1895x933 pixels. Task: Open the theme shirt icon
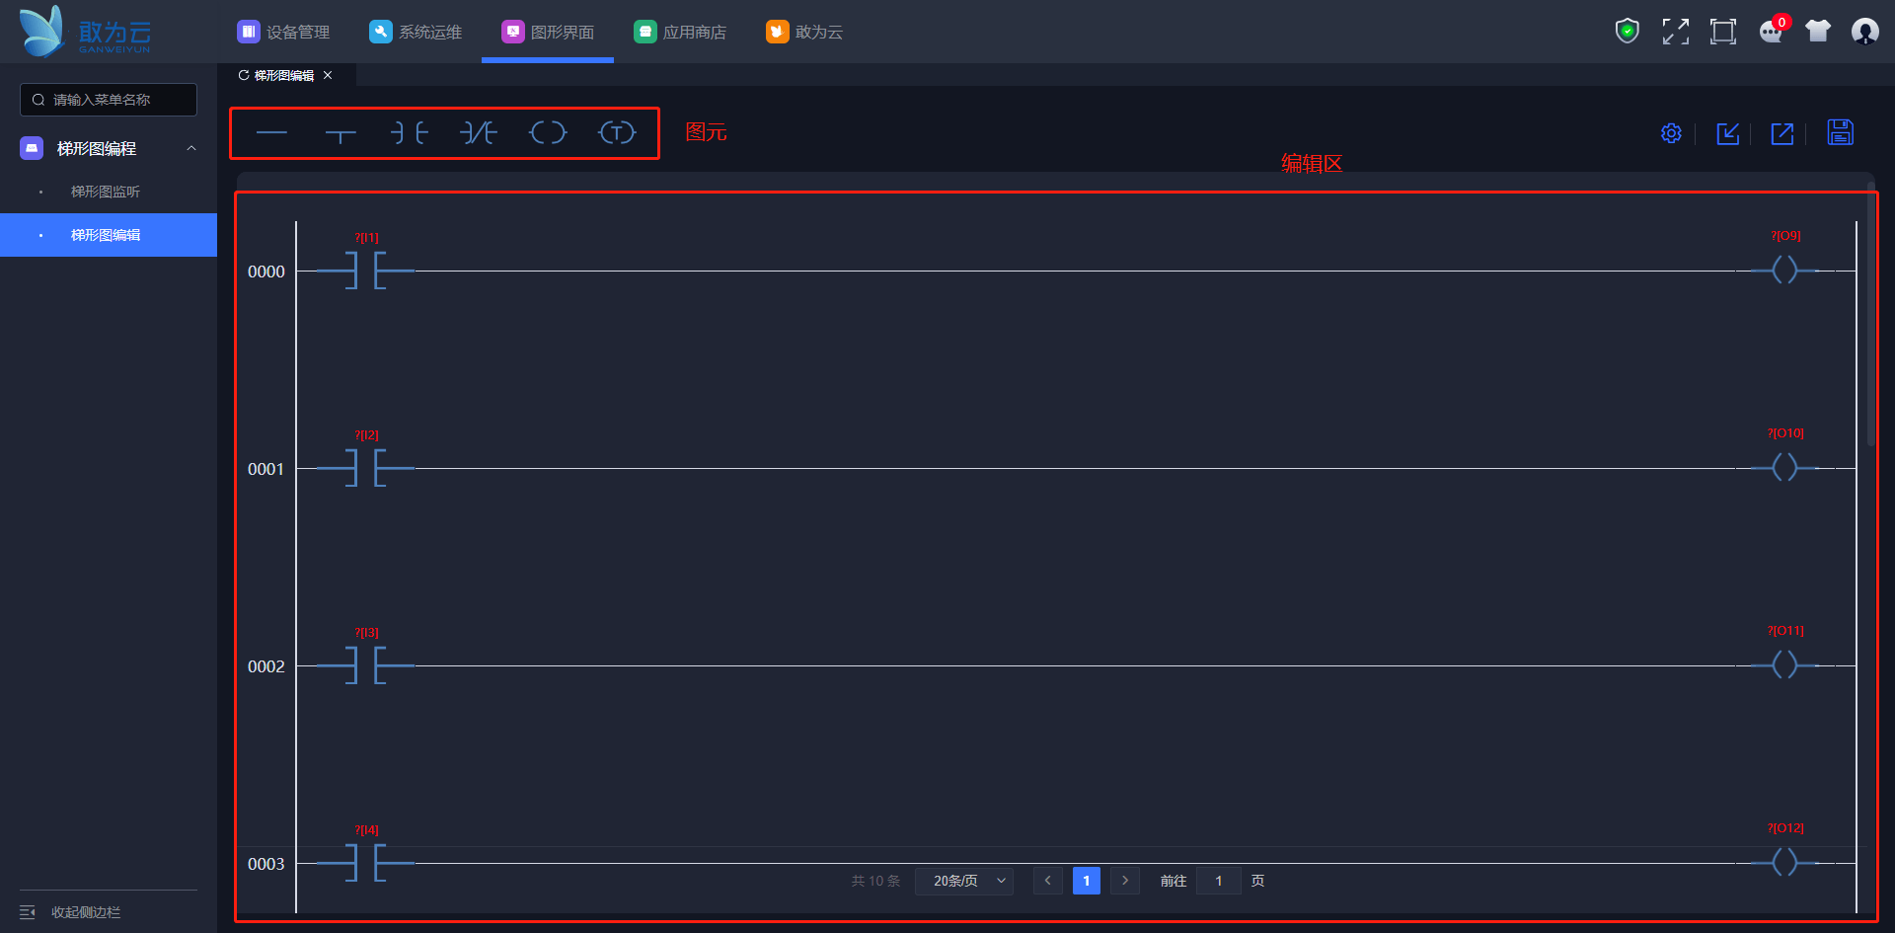1818,32
